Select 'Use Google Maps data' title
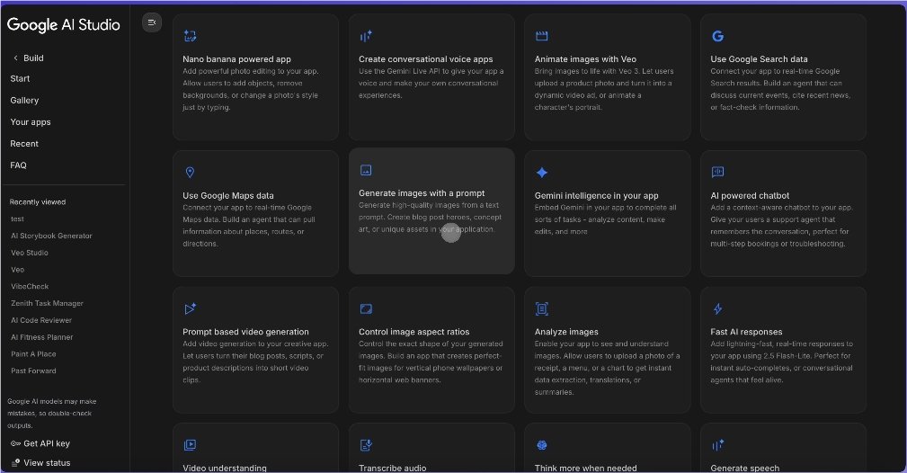The width and height of the screenshot is (907, 473). tap(228, 196)
